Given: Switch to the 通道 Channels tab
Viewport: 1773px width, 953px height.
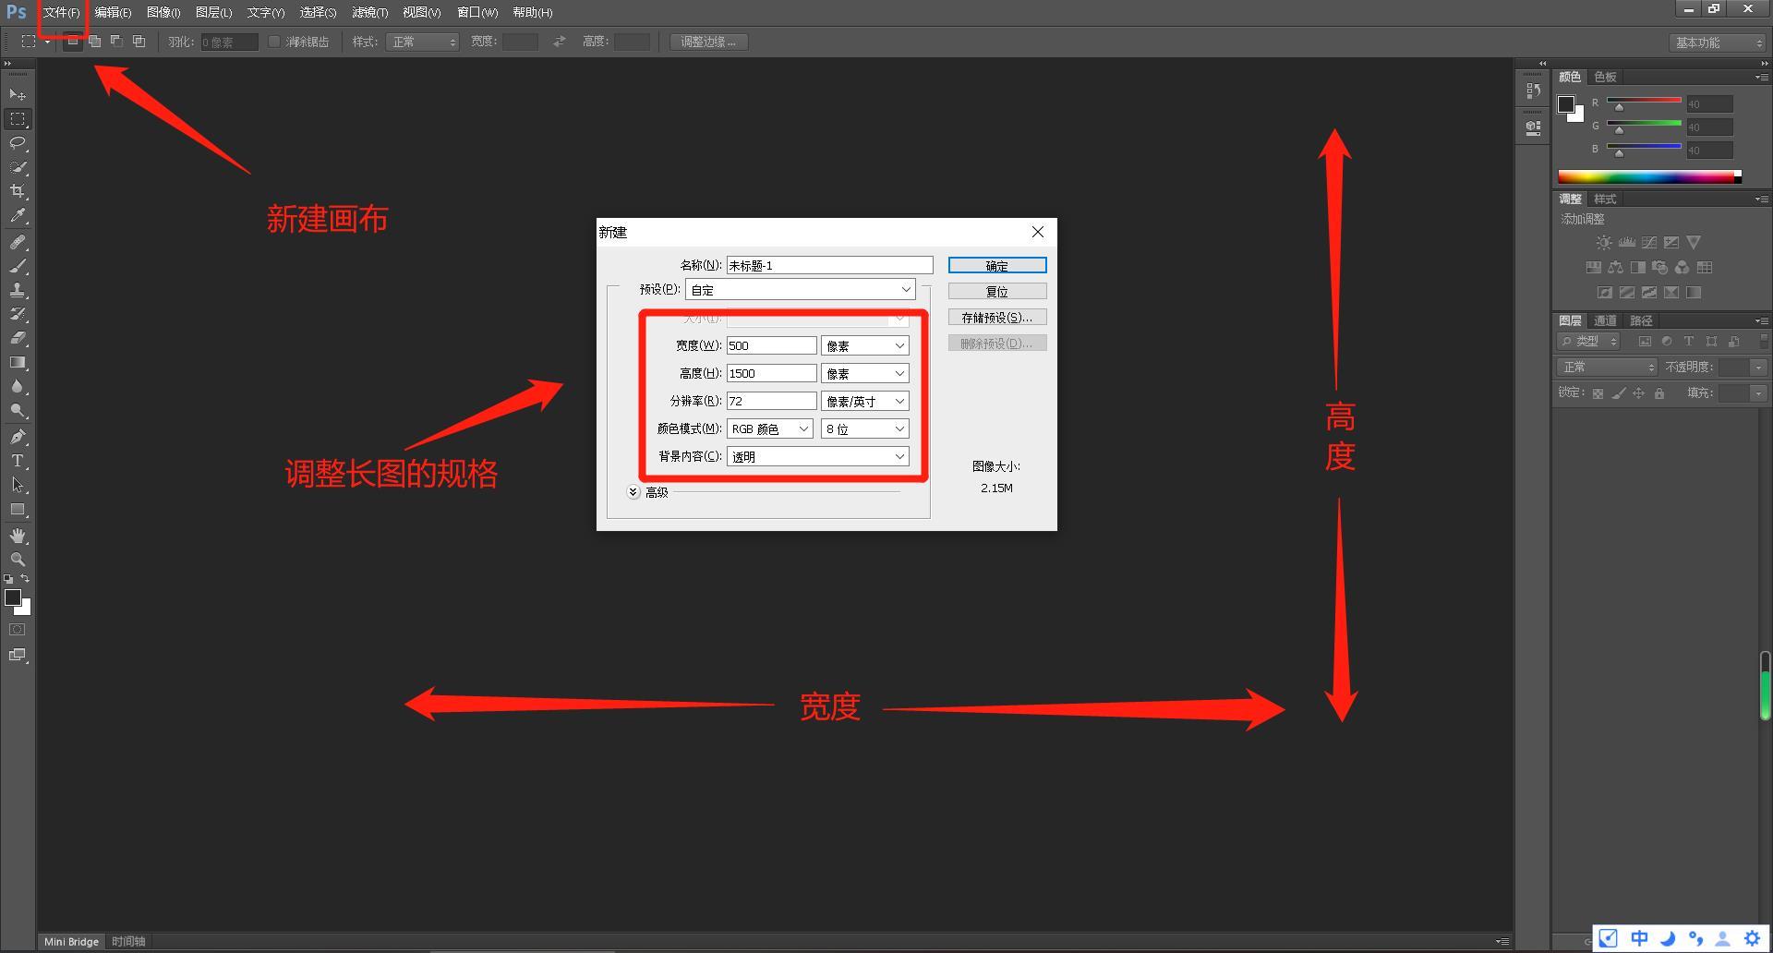Looking at the screenshot, I should pyautogui.click(x=1605, y=320).
